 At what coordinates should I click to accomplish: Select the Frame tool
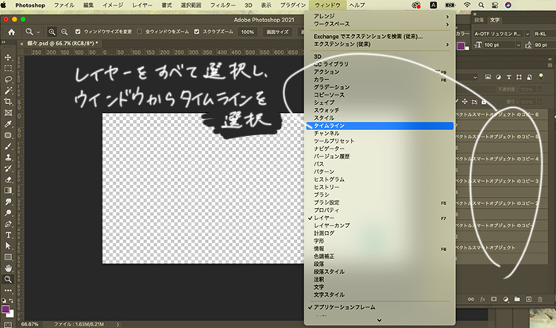tap(8, 113)
